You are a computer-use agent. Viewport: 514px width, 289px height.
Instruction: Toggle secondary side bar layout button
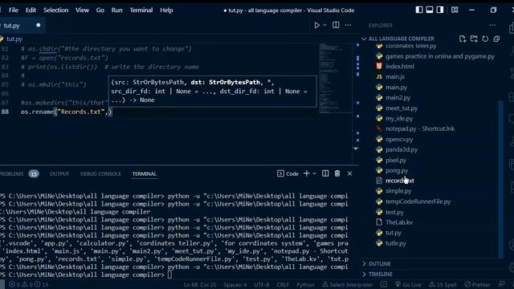[x=440, y=10]
